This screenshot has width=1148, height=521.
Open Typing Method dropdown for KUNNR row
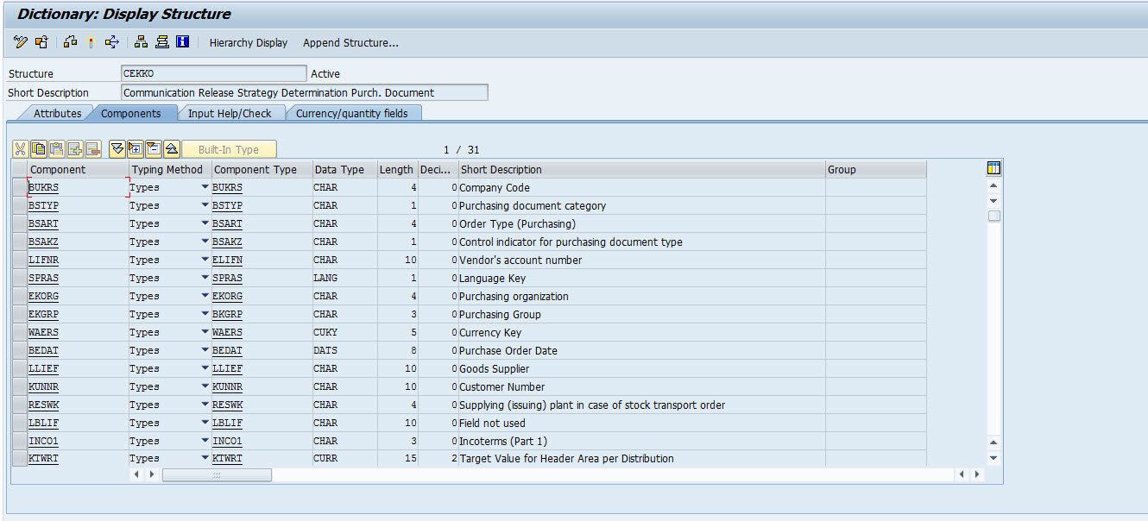tap(205, 386)
